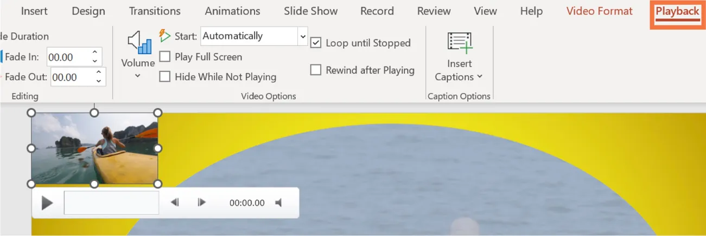706x236 pixels.
Task: Click the lightning Start icon
Action: 164,36
